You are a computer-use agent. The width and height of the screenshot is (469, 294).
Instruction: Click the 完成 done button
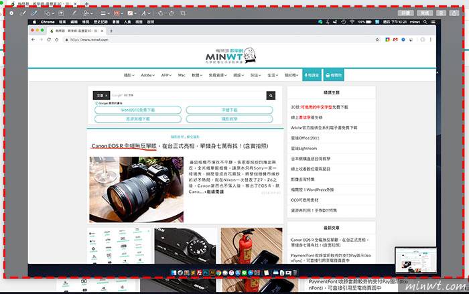pyautogui.click(x=423, y=13)
